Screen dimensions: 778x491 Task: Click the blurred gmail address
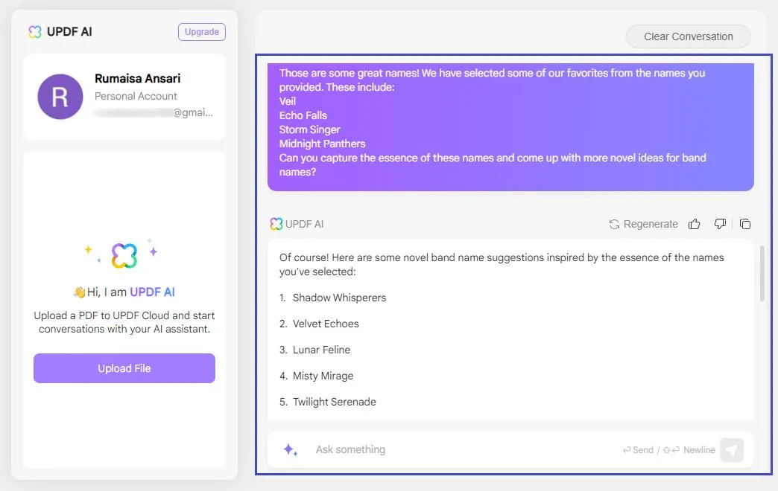click(x=154, y=112)
